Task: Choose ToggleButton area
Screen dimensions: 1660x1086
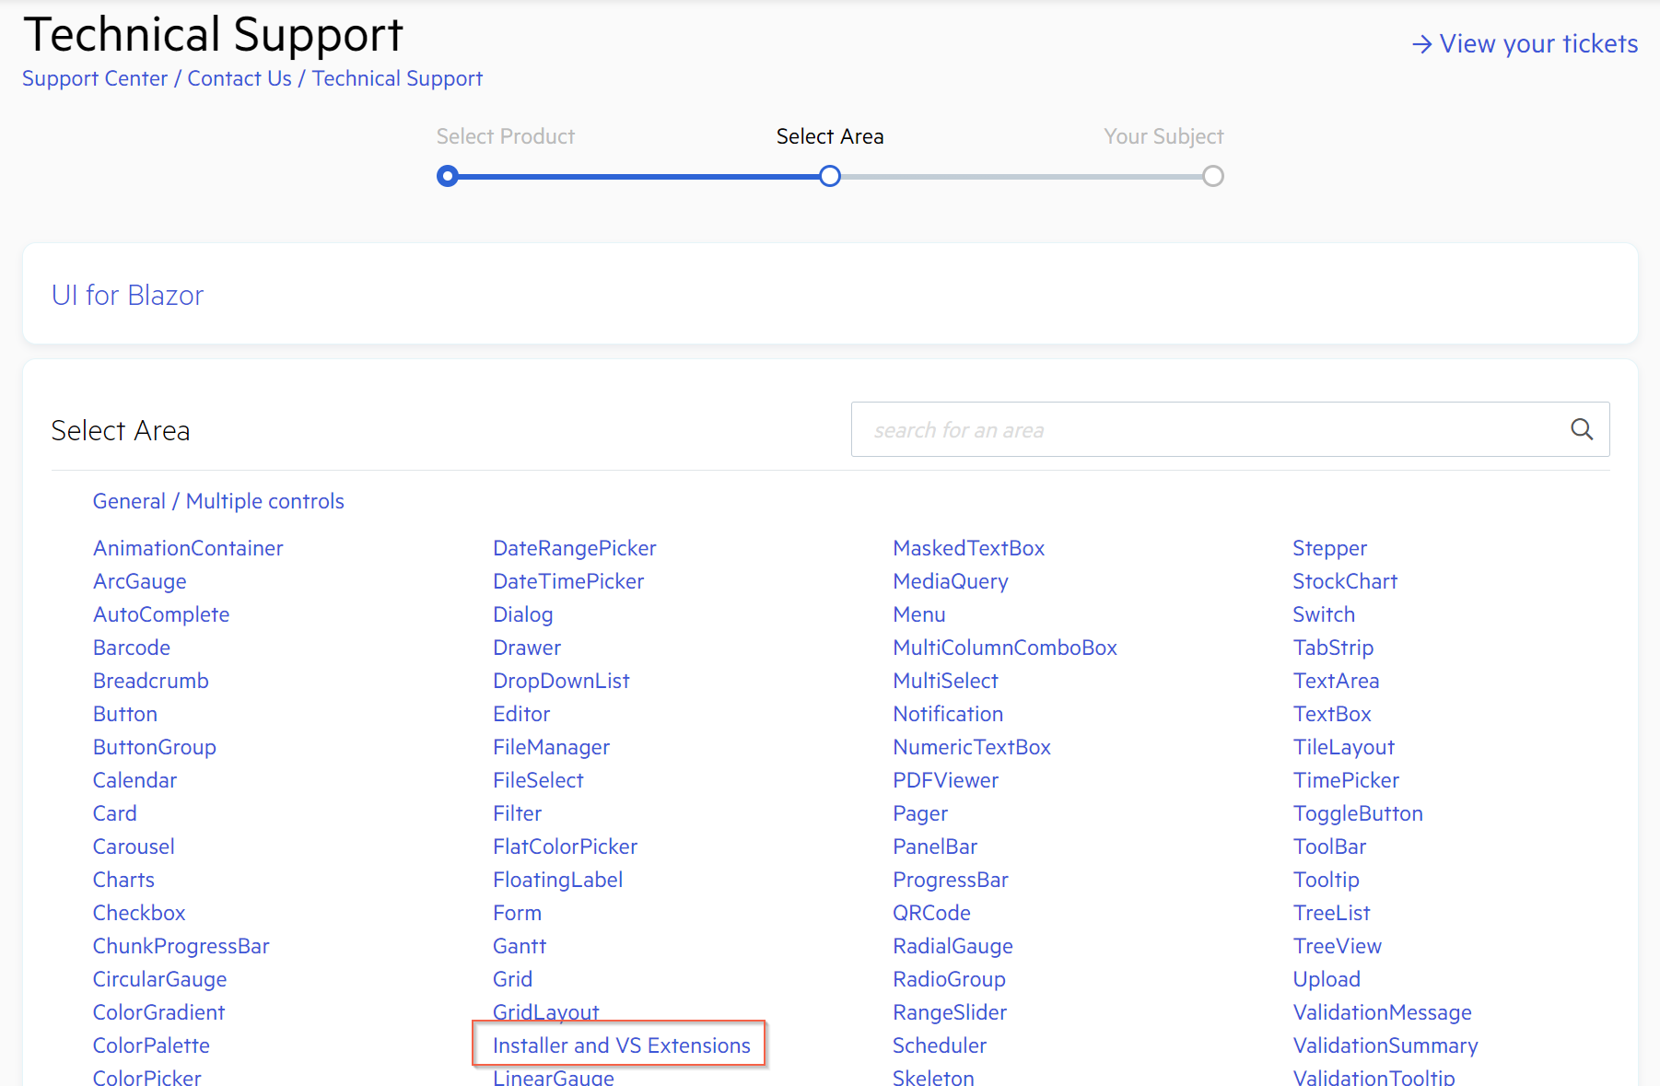Action: click(1358, 813)
